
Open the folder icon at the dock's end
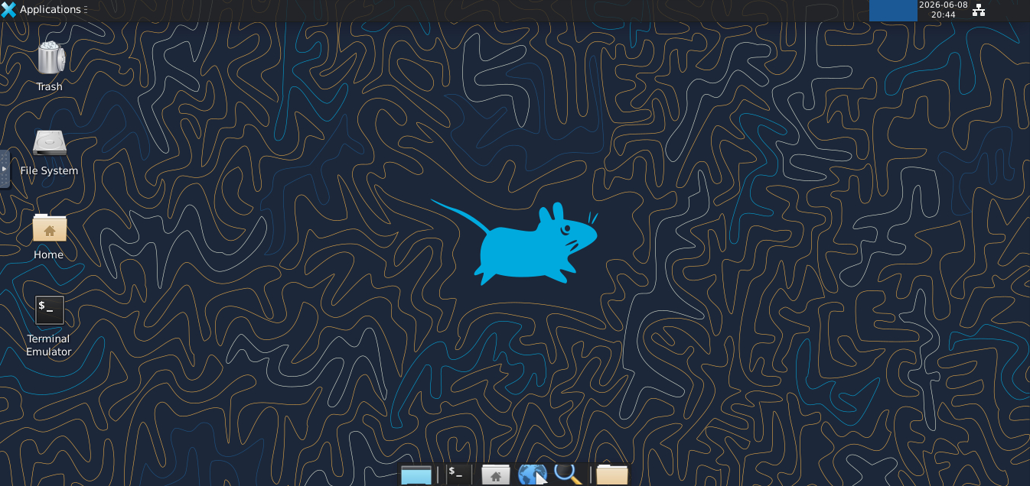click(611, 475)
